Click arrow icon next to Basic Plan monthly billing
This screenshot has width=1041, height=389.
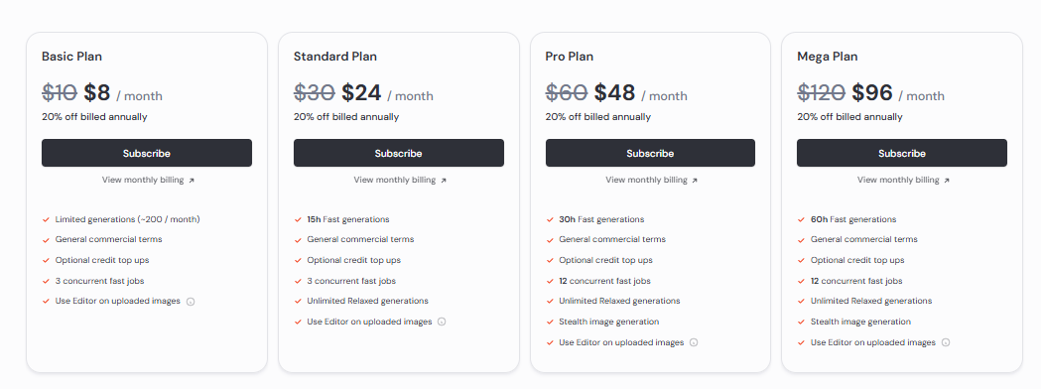[x=192, y=181]
